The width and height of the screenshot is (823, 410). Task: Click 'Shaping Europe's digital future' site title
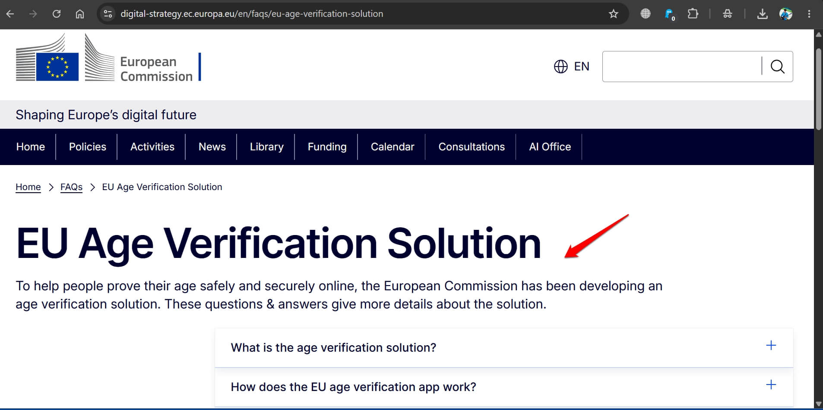click(x=106, y=115)
